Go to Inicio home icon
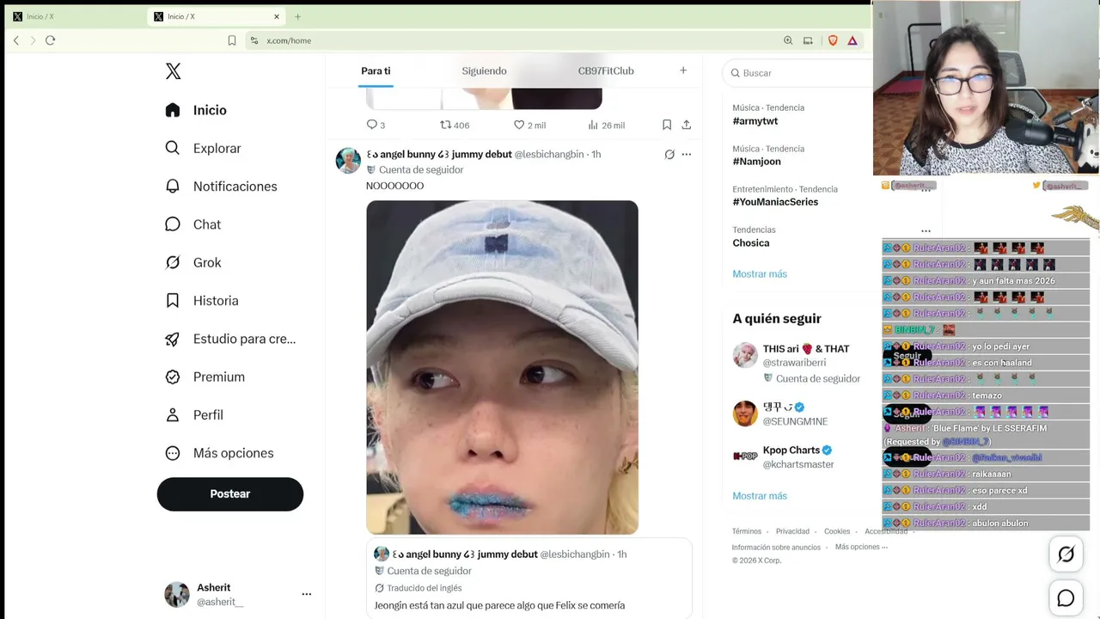Viewport: 1100px width, 619px height. click(x=173, y=110)
